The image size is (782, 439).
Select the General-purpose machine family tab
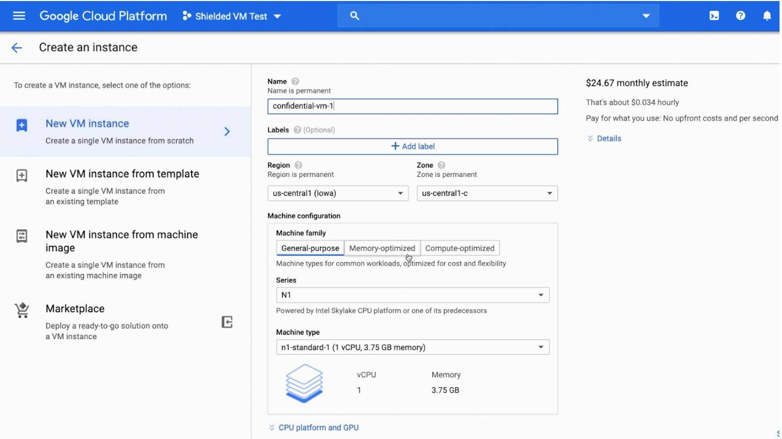pyautogui.click(x=310, y=248)
